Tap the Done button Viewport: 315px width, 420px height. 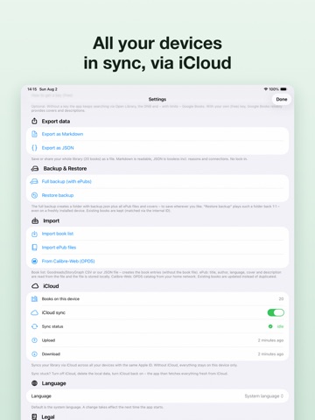pos(282,99)
